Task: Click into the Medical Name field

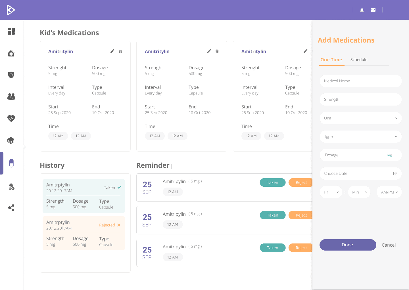Action: click(x=360, y=81)
